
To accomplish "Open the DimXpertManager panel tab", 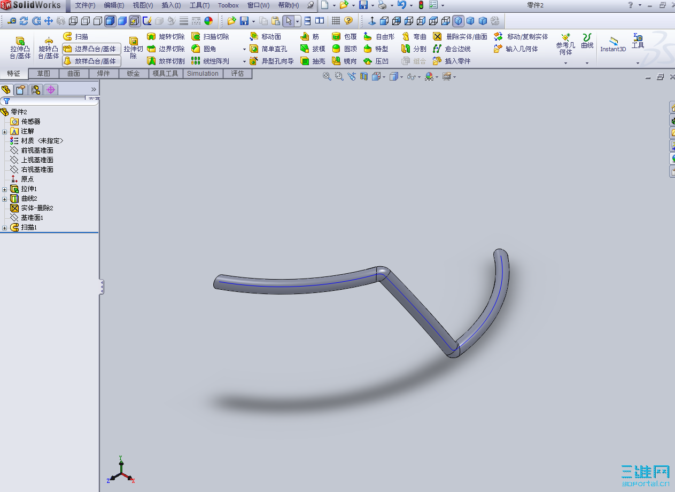I will 51,90.
